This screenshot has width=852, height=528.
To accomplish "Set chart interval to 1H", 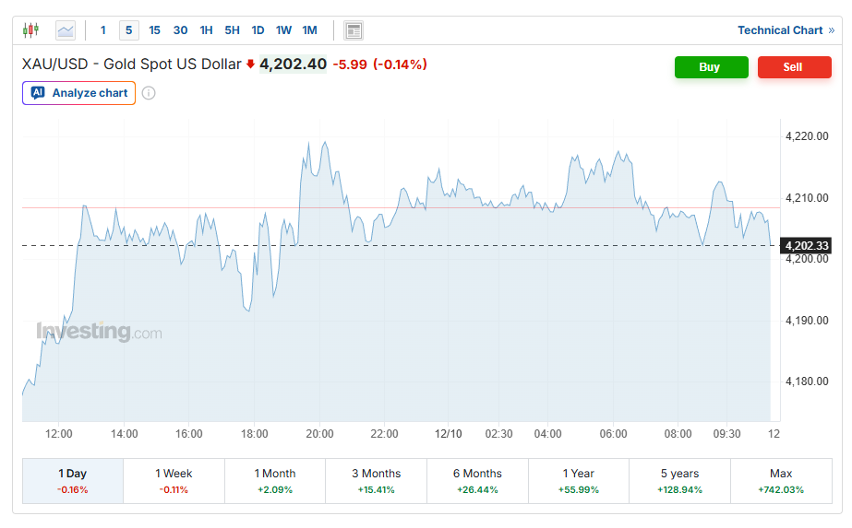I will (206, 30).
